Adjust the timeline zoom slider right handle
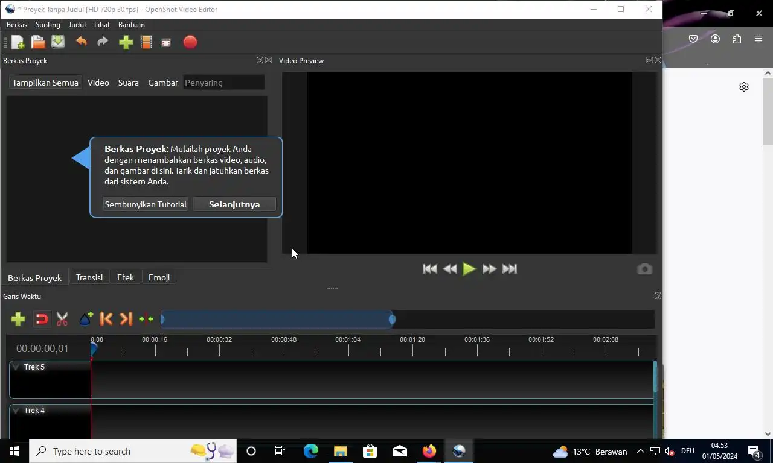The height and width of the screenshot is (463, 773). (x=393, y=319)
